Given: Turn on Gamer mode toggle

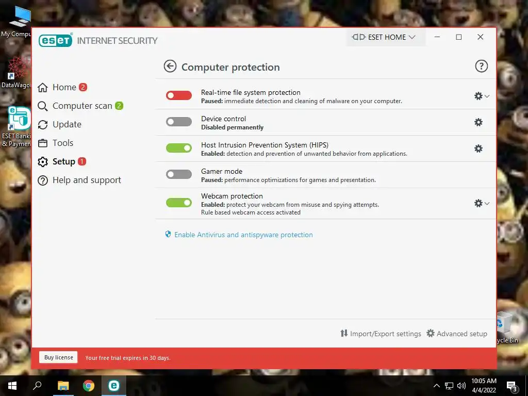Looking at the screenshot, I should pos(179,174).
